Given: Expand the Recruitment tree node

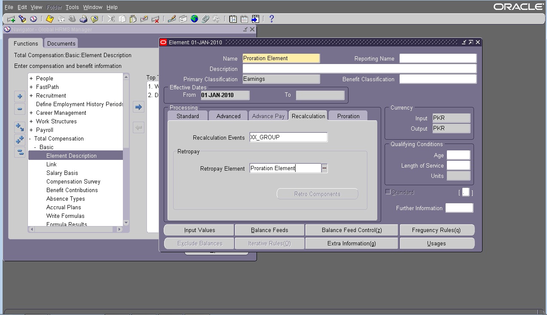Looking at the screenshot, I should 31,96.
